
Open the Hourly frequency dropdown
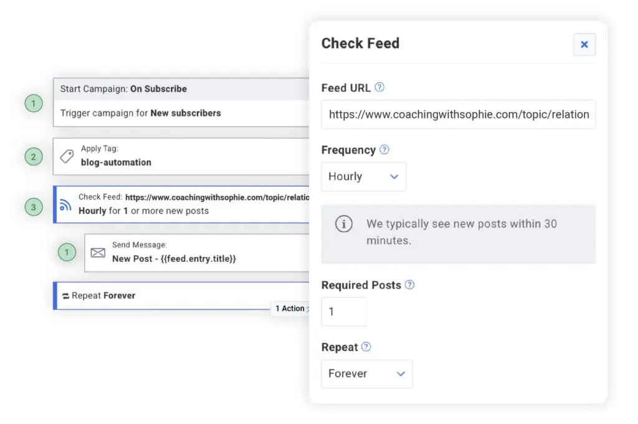coord(363,176)
